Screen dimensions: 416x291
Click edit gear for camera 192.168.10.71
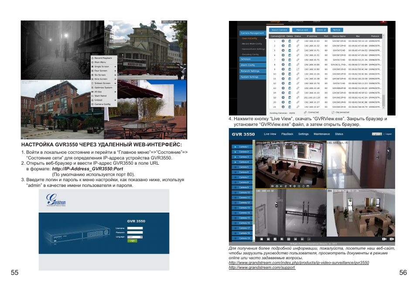[x=283, y=51]
